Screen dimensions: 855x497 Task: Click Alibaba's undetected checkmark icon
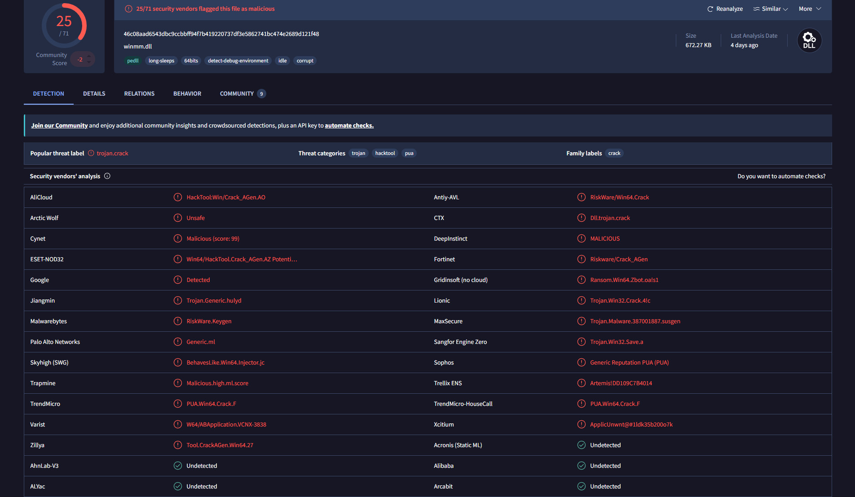pos(582,466)
